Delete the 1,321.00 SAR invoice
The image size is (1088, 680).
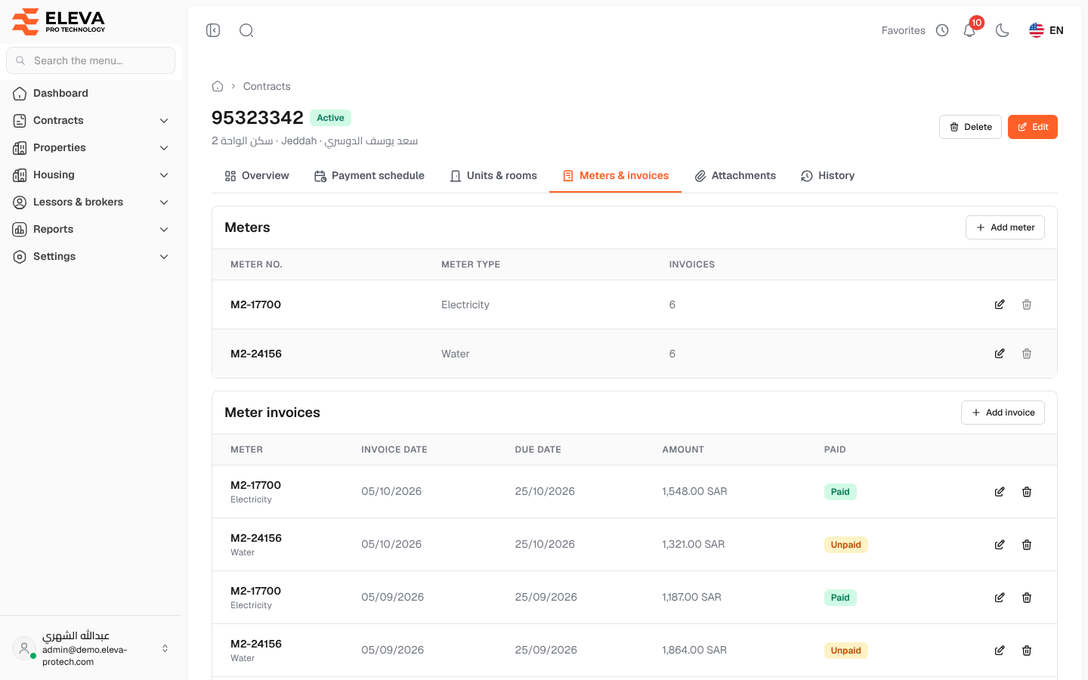pyautogui.click(x=1027, y=545)
